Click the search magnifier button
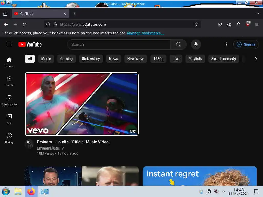This screenshot has width=263, height=197. coord(179,44)
